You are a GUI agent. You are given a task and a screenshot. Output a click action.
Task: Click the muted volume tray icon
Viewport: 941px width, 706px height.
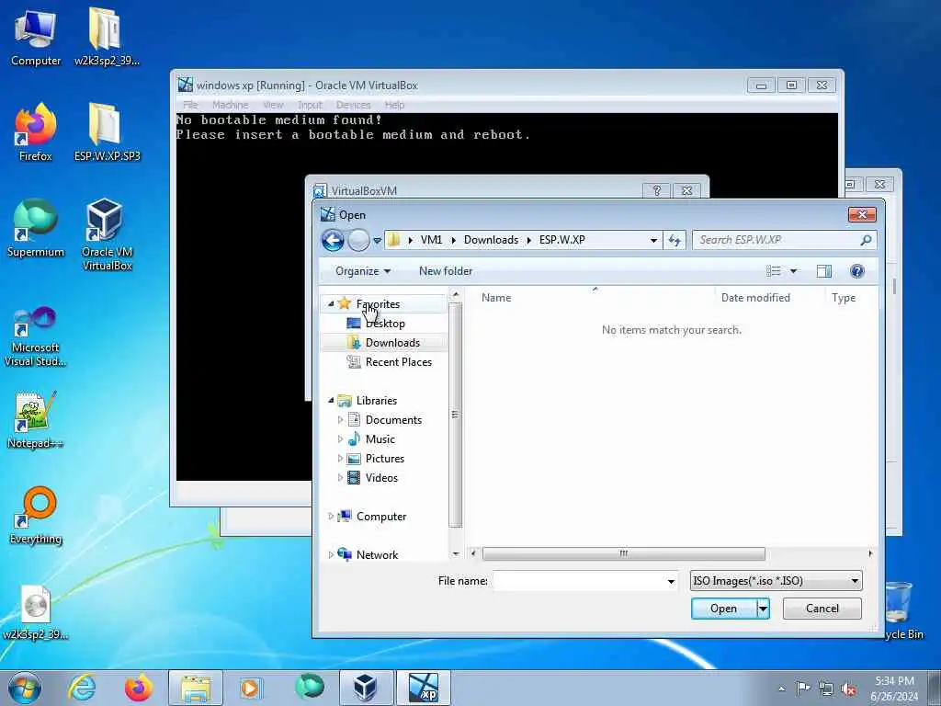click(x=848, y=689)
